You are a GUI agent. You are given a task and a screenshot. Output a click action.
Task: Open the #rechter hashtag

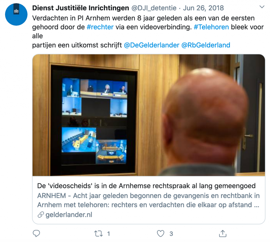coord(100,27)
